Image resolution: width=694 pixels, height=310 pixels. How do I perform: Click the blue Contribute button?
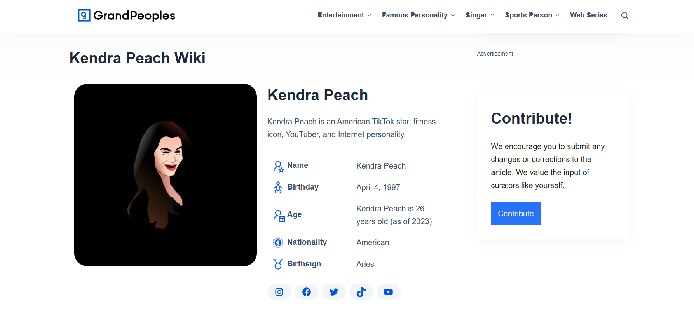[516, 214]
